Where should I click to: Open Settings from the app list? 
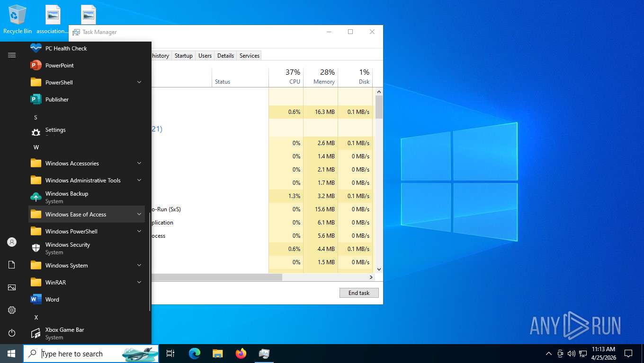[87, 132]
